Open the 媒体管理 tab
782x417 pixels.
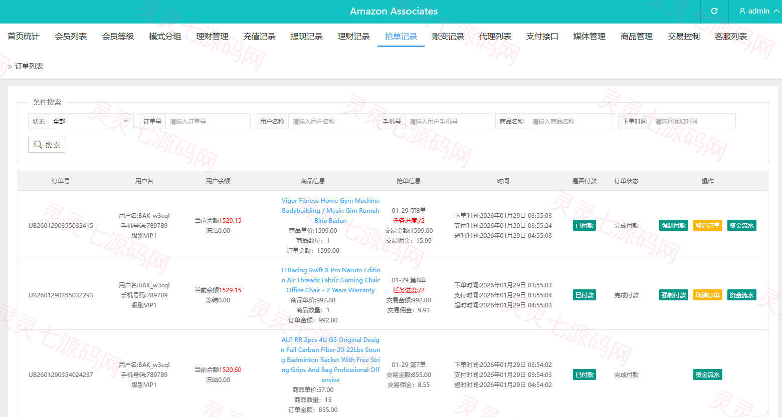pyautogui.click(x=590, y=36)
